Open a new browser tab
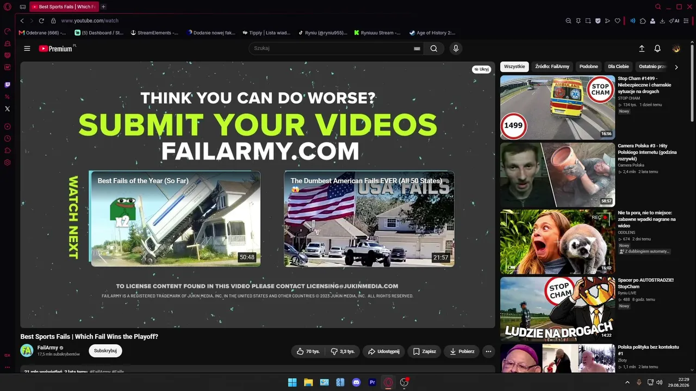This screenshot has width=696, height=391. point(103,7)
